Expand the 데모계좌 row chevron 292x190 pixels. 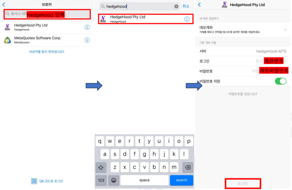click(x=285, y=30)
